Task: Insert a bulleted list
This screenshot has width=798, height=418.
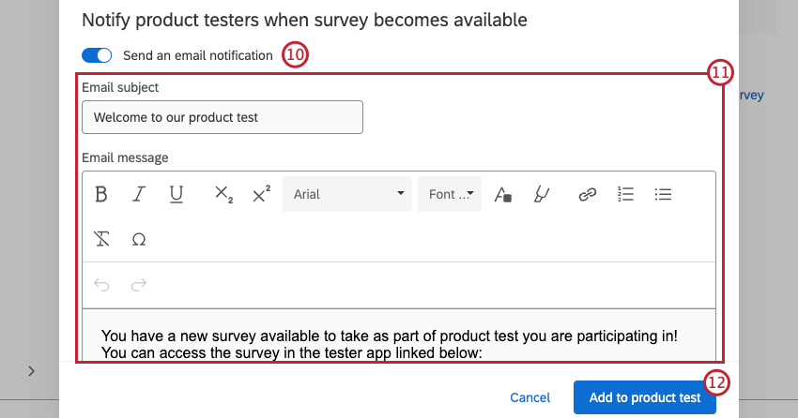Action: [663, 194]
